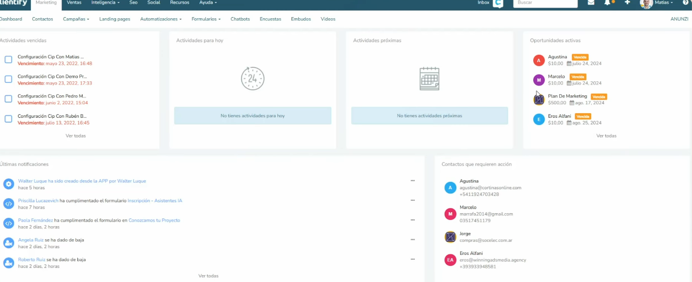Open the Recursos menu

(x=180, y=3)
